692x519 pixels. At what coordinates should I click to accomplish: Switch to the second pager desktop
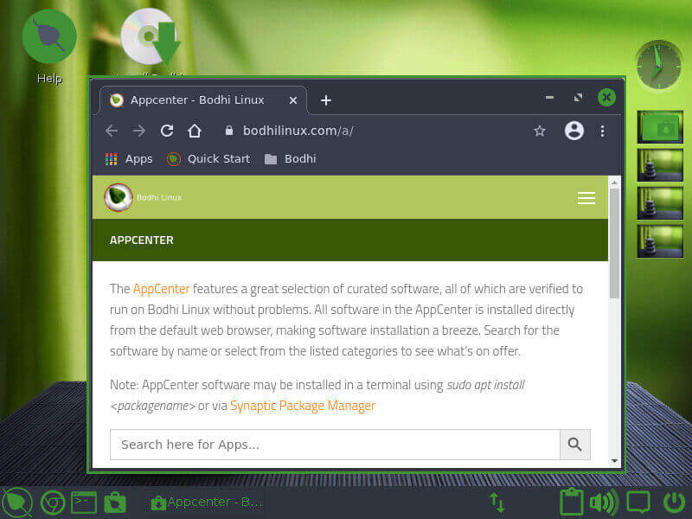(x=660, y=165)
